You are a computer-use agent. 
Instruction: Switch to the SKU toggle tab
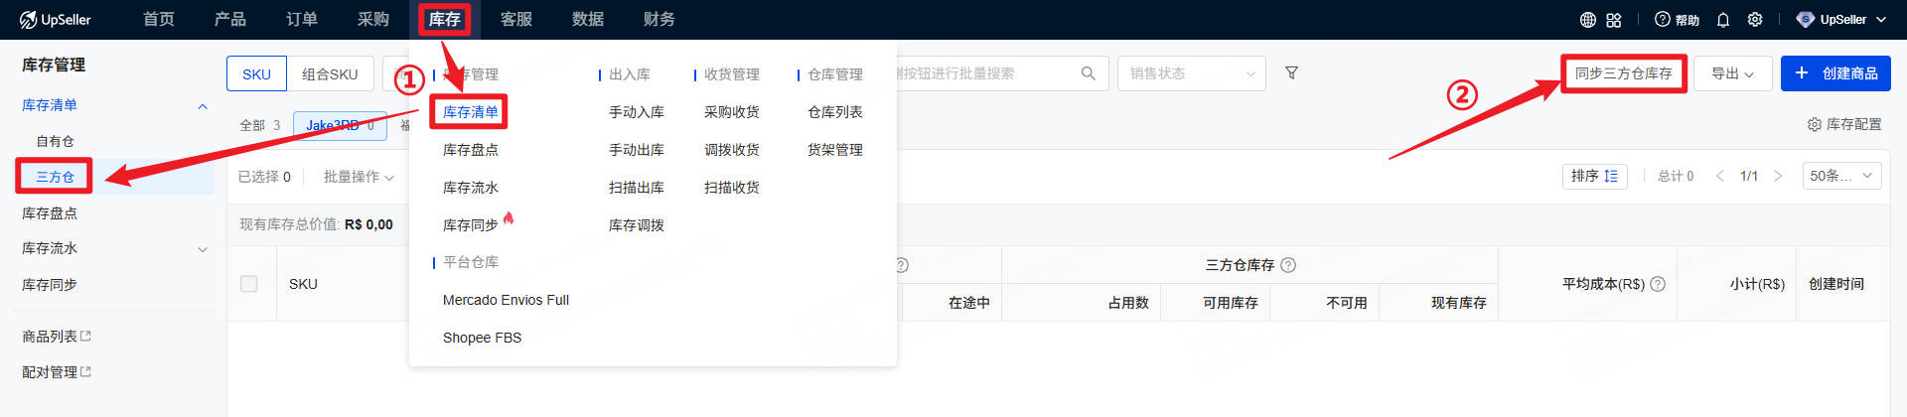[x=256, y=74]
